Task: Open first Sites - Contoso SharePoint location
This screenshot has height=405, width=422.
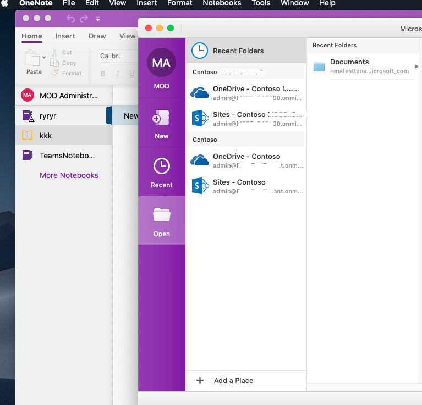Action: 246,119
